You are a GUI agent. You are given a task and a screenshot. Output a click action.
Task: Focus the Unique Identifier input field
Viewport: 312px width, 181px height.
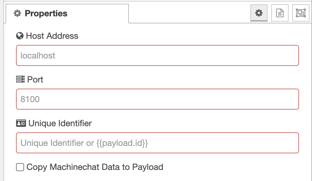pos(157,143)
